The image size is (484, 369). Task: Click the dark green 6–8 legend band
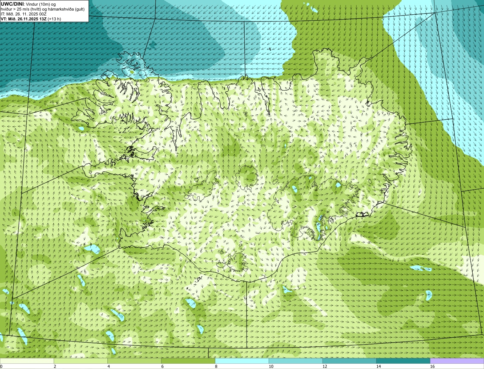(x=188, y=361)
